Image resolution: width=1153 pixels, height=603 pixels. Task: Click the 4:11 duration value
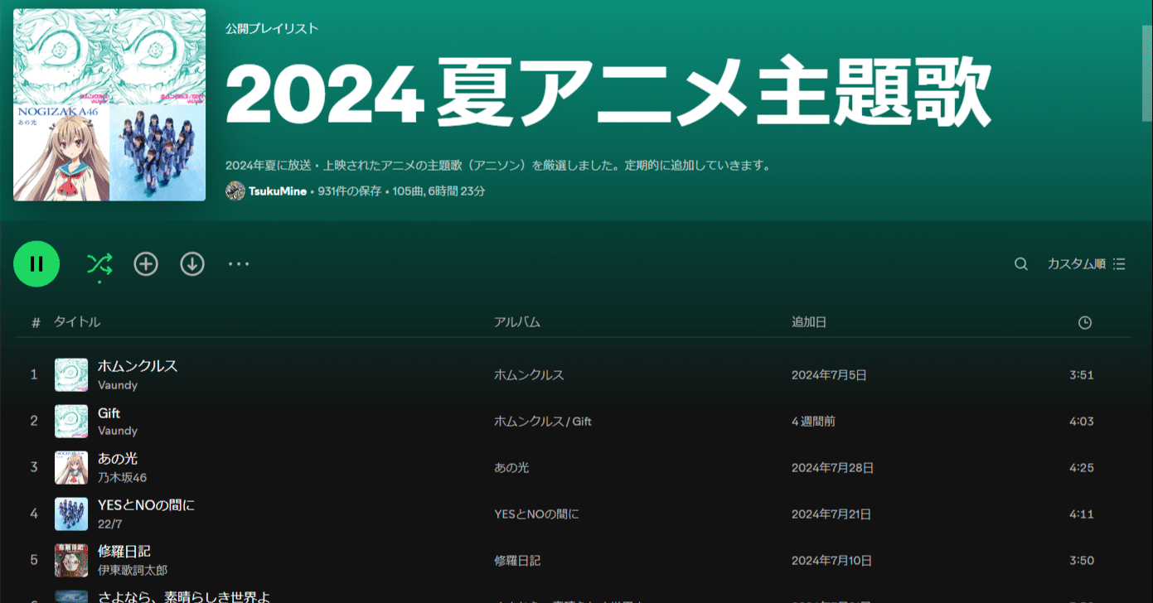[1082, 514]
